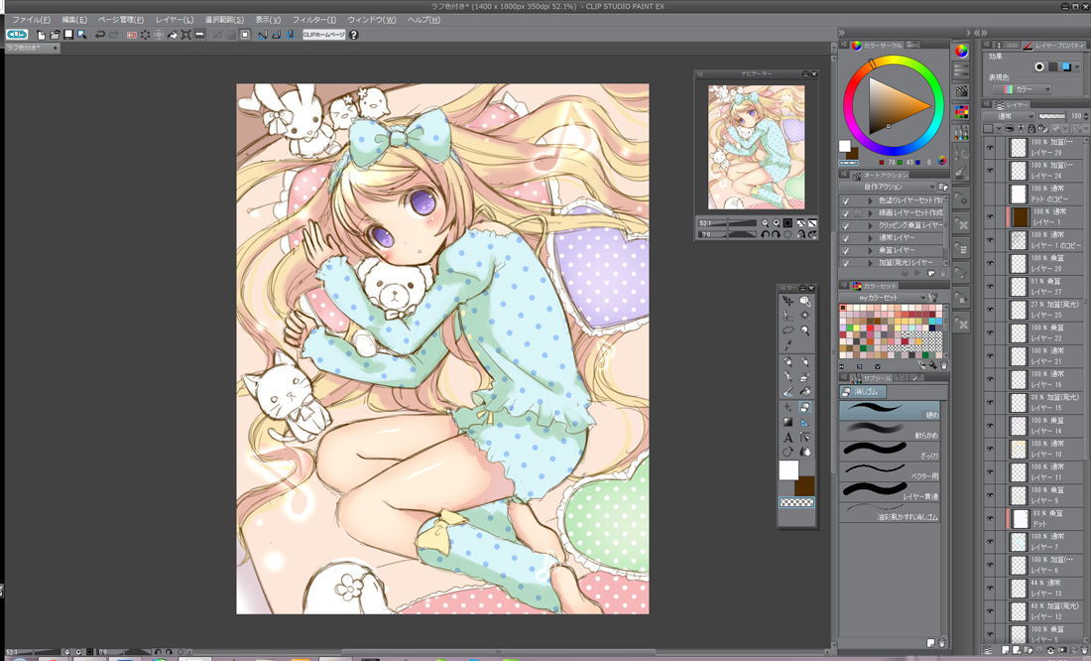
Task: Select the Ruler triangle tool
Action: click(805, 422)
